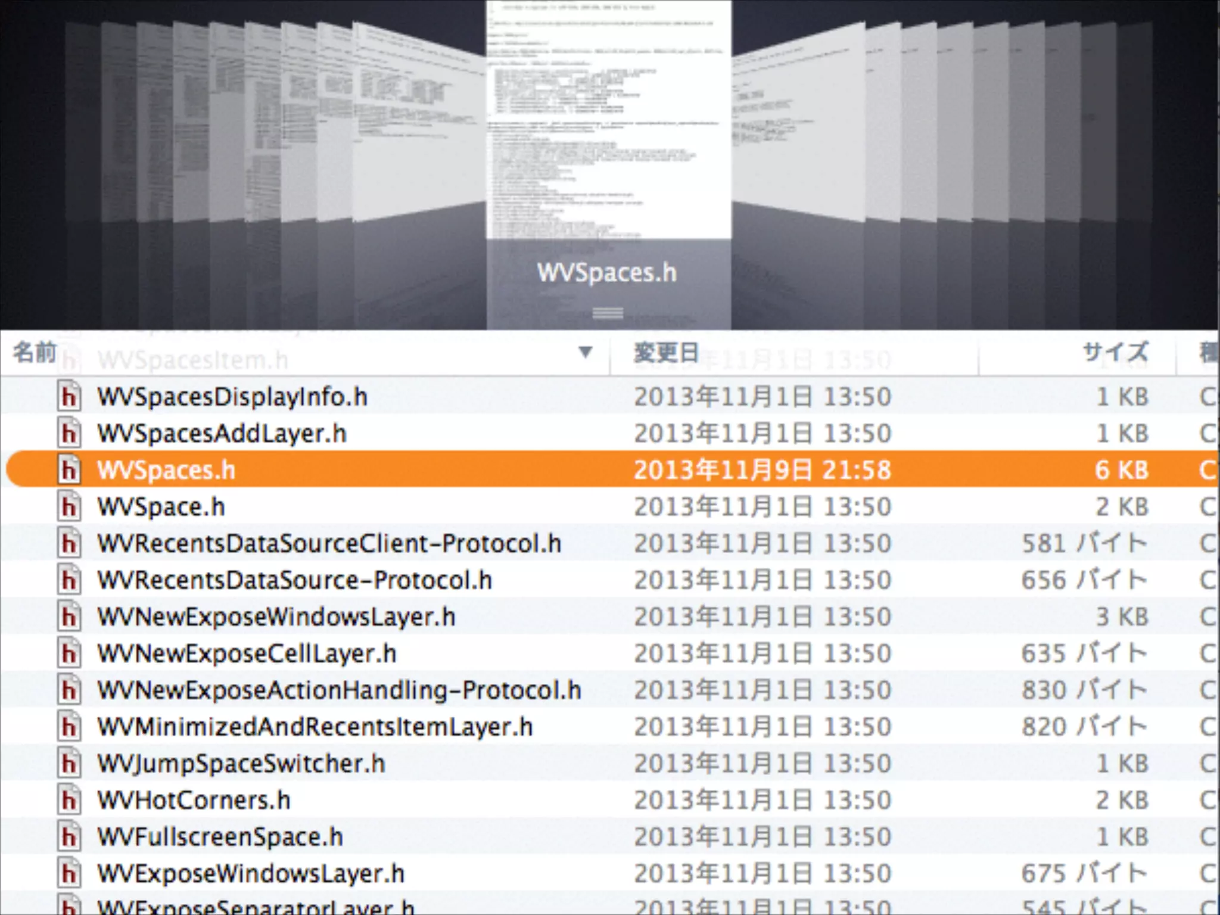Sort by 変更日 column header

666,353
